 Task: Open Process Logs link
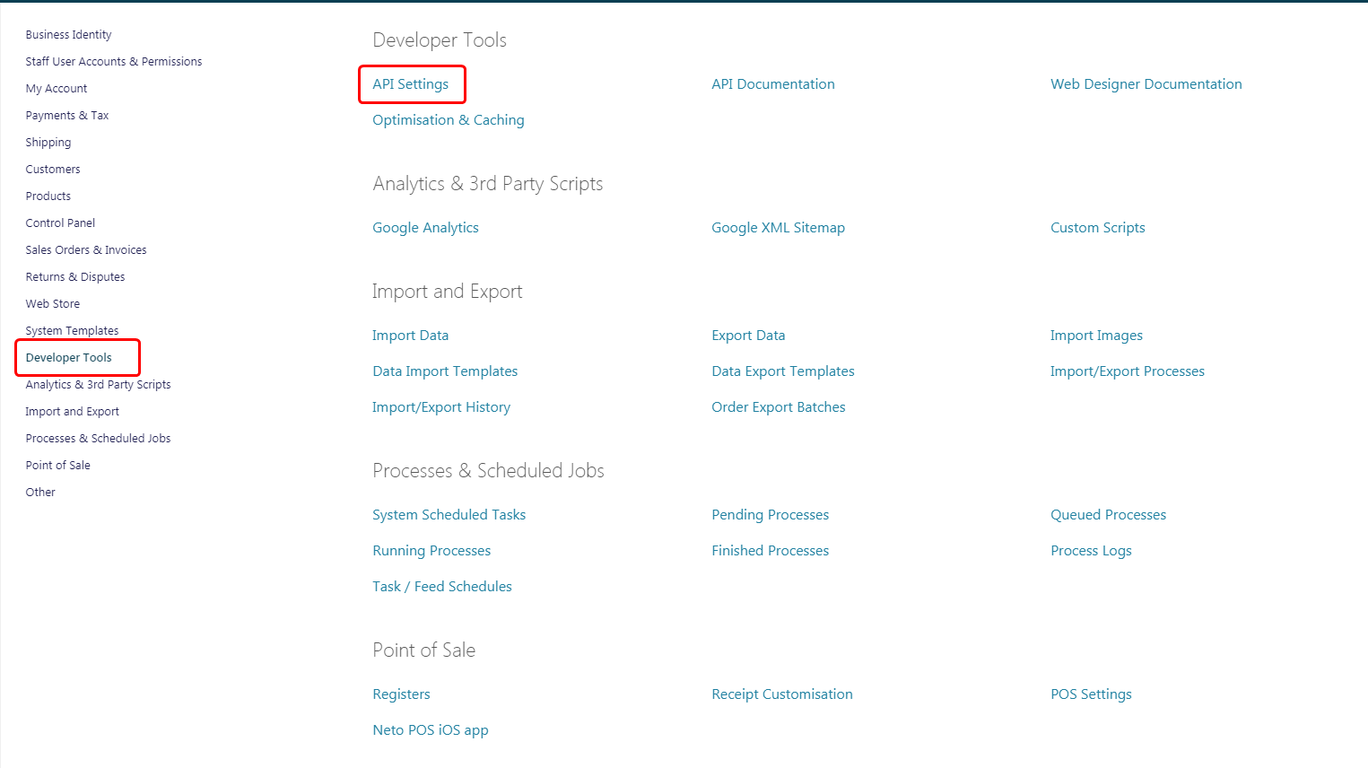(1091, 551)
